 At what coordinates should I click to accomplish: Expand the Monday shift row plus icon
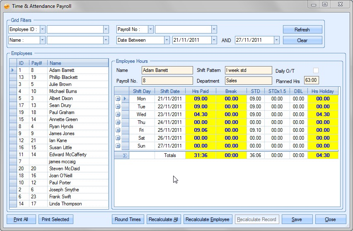tap(118, 99)
